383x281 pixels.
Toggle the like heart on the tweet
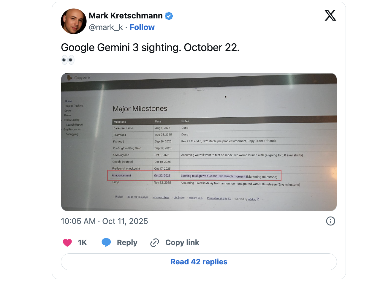(x=67, y=242)
